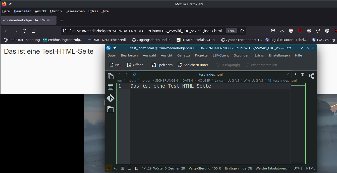Open the Git sidebar panel in Kate

tap(110, 98)
